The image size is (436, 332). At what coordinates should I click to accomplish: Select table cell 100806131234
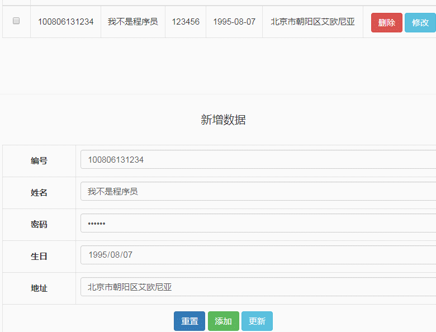(65, 22)
